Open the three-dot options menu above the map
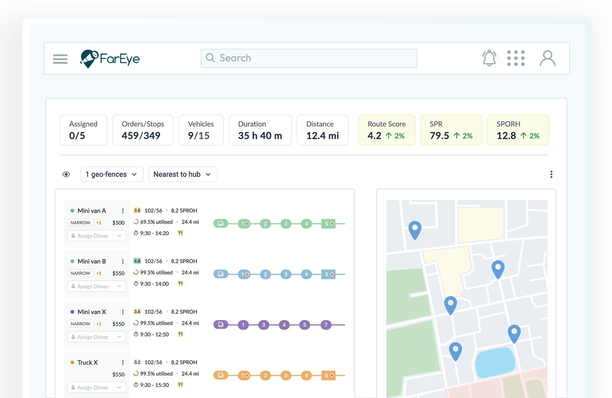The width and height of the screenshot is (612, 398). [x=552, y=174]
